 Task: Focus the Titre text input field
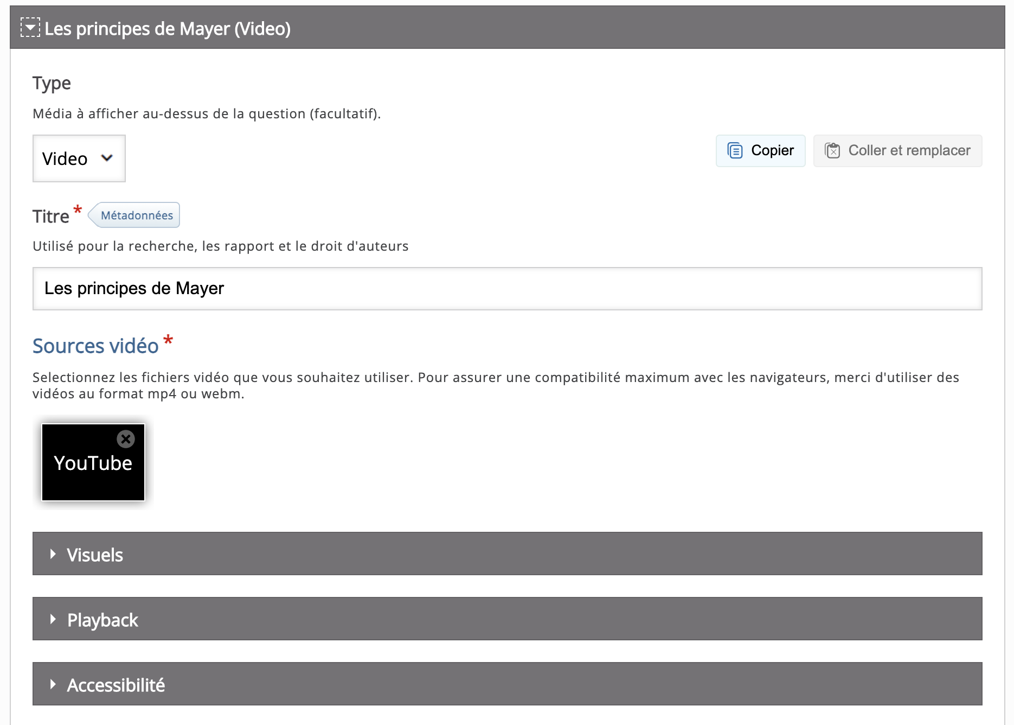506,289
